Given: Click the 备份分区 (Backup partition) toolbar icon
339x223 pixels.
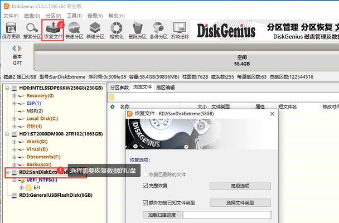Looking at the screenshot, I should tap(158, 28).
